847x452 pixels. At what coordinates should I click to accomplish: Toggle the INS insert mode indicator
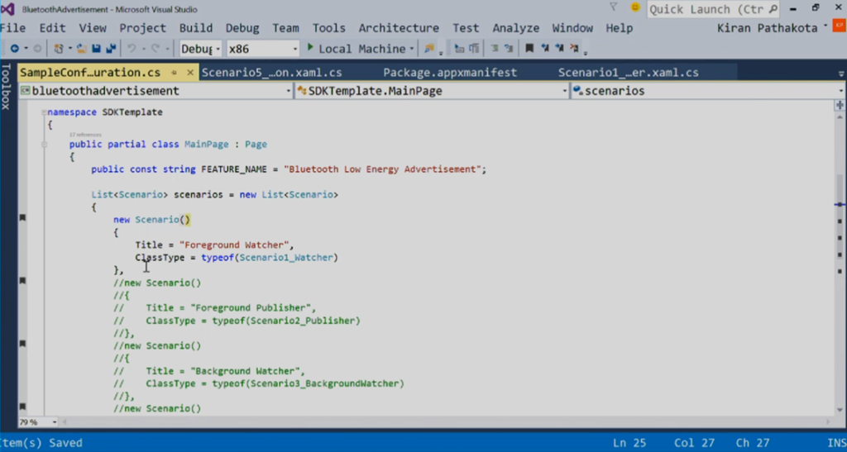coord(837,443)
